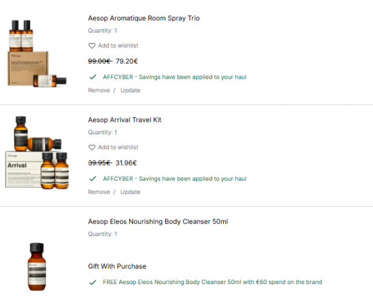Open the Aesop Eleos Nourishing Body Cleanser title

158,221
